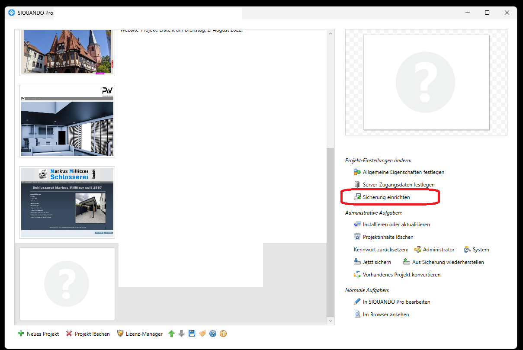Viewport: 523px width, 350px height.
Task: Select the PV dark interior project thumbnail
Action: pyautogui.click(x=67, y=121)
